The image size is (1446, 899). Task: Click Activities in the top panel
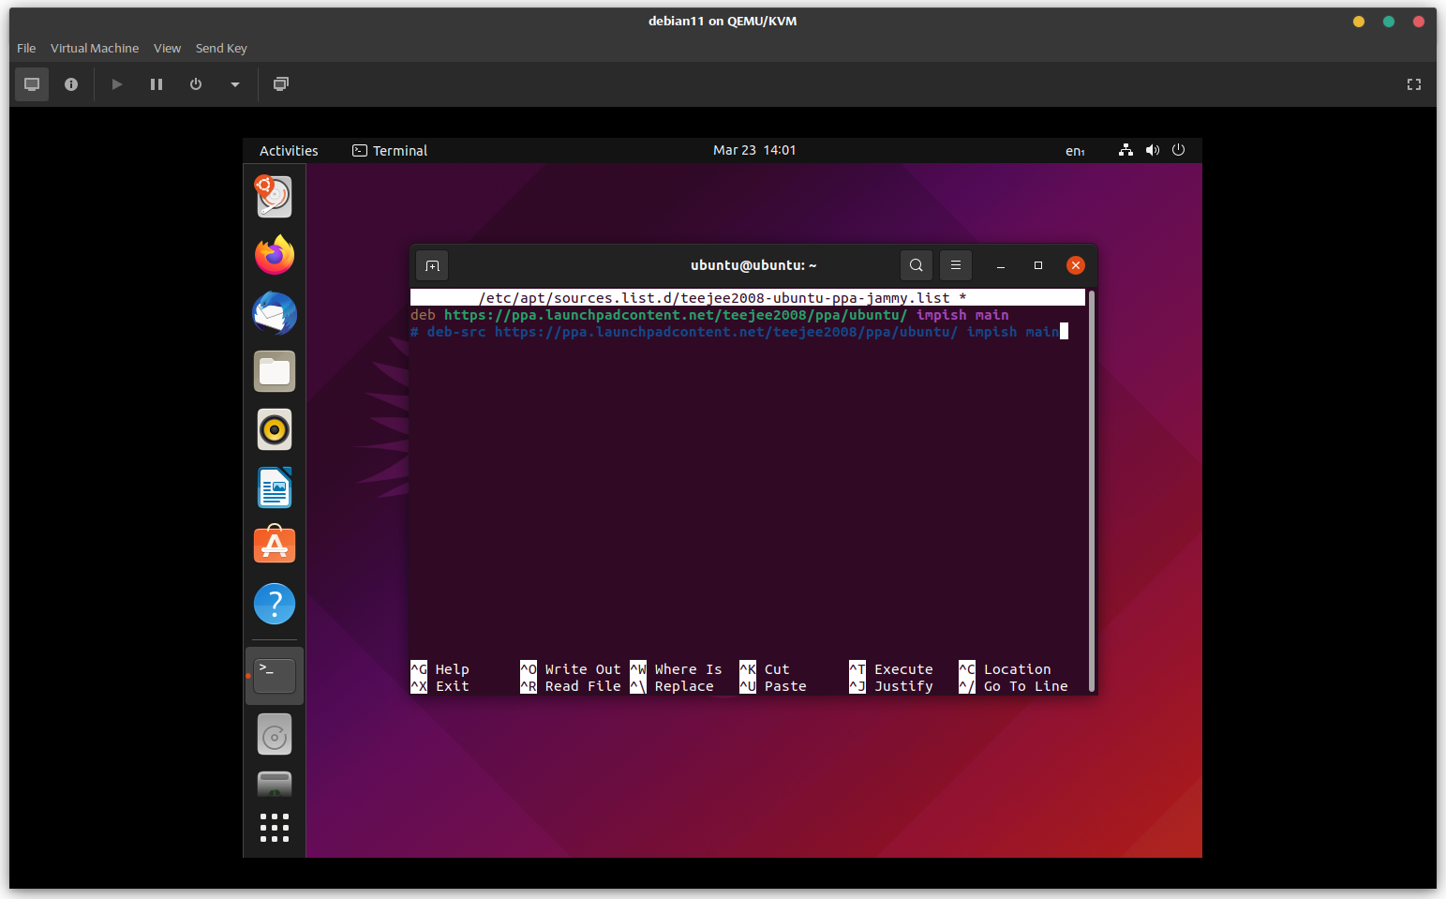[x=289, y=151]
